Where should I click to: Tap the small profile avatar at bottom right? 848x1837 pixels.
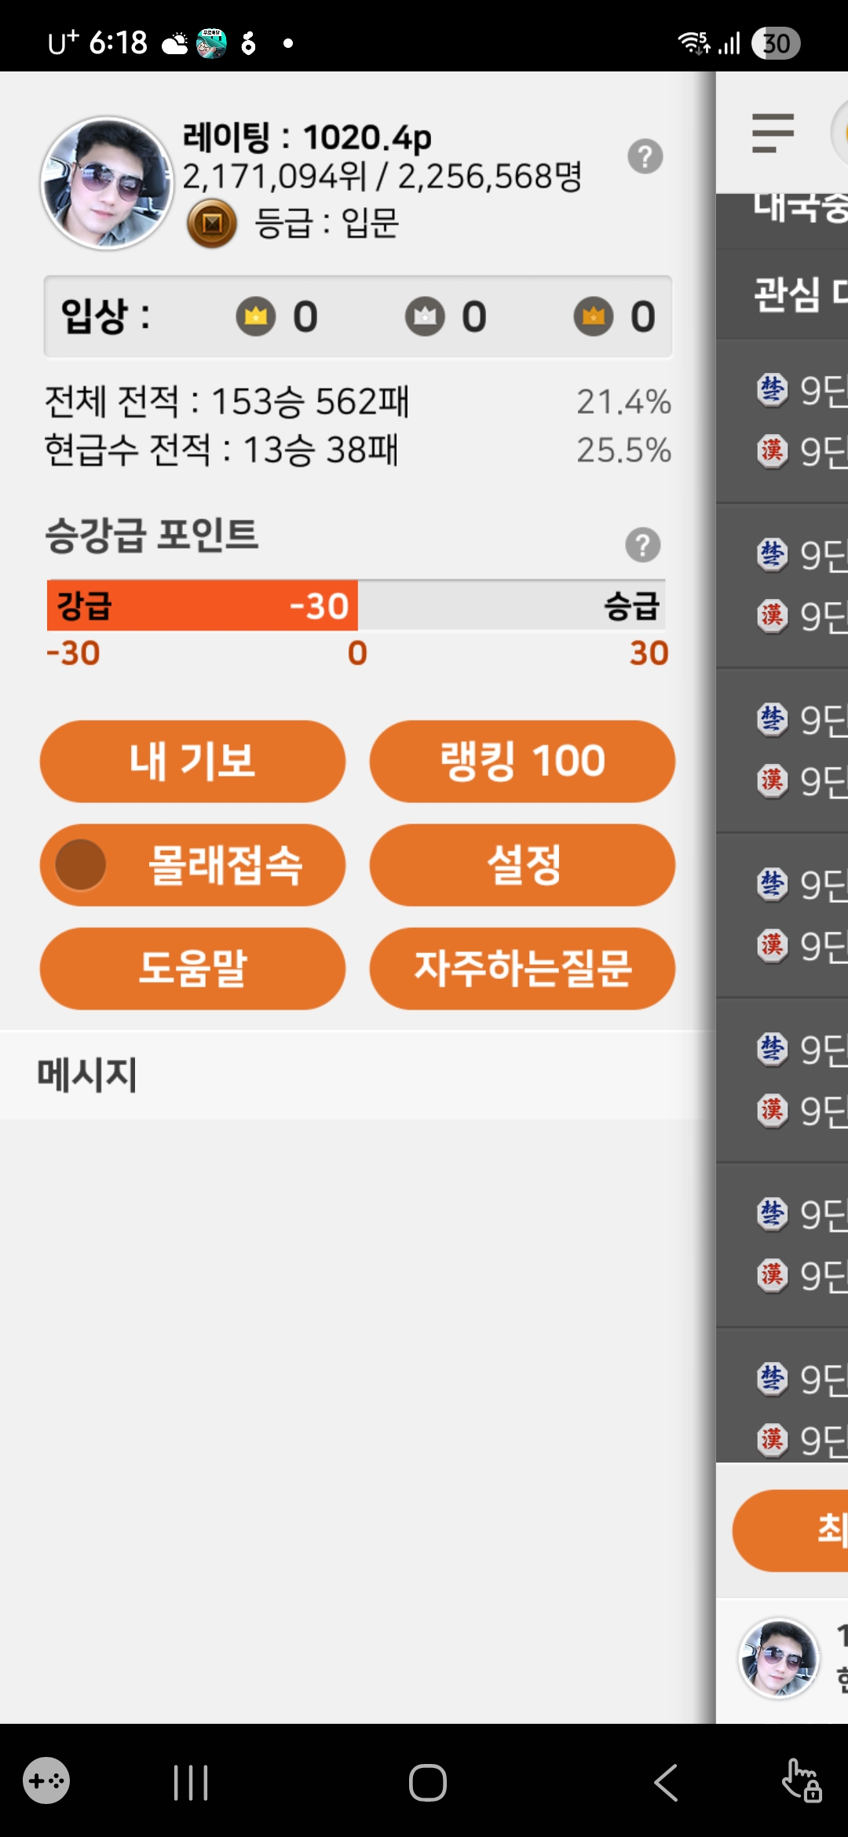click(779, 1658)
